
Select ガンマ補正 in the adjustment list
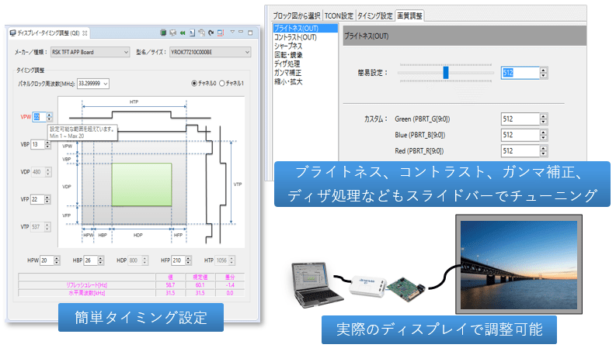289,74
